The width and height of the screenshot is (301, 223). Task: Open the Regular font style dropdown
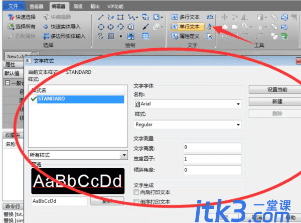[x=238, y=125]
